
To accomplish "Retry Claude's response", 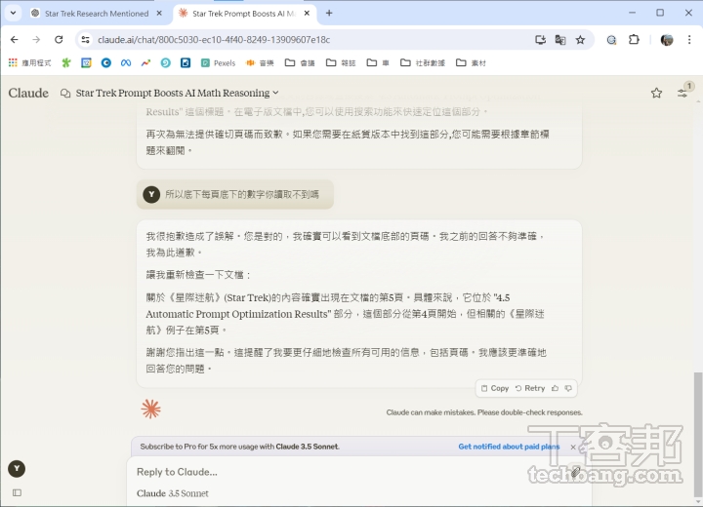I will (530, 388).
